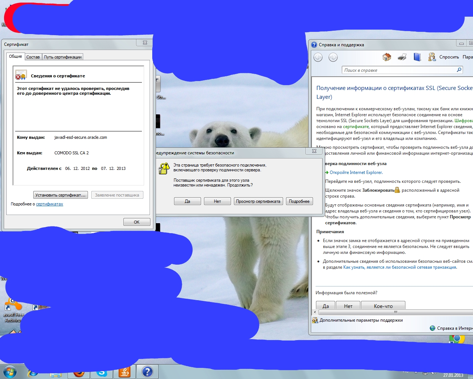This screenshot has height=379, width=473.
Task: Switch to the Состав tab
Action: click(33, 57)
